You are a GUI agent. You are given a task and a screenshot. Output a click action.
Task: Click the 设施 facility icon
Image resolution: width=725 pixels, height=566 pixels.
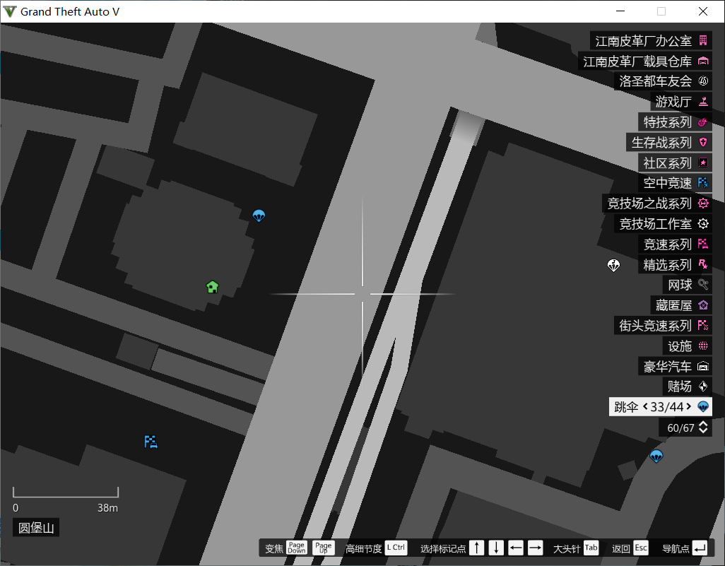(x=703, y=346)
